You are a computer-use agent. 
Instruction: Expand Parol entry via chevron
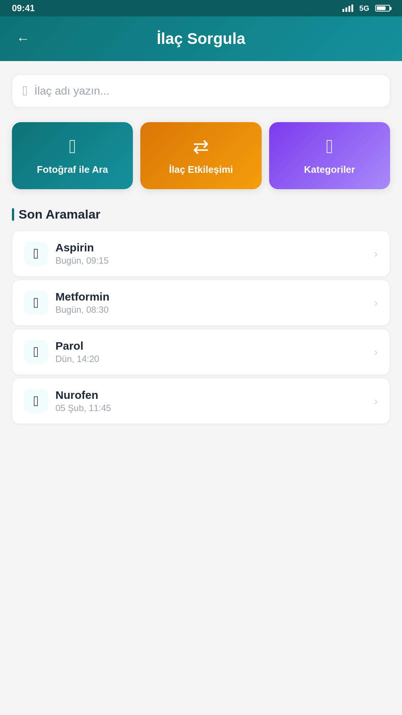(376, 352)
